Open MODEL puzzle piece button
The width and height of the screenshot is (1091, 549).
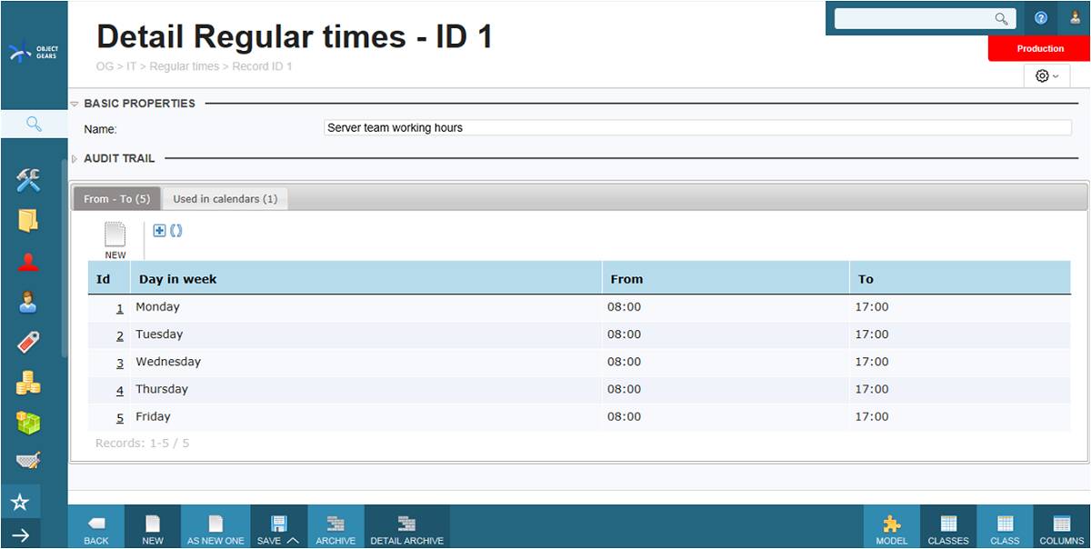[892, 527]
